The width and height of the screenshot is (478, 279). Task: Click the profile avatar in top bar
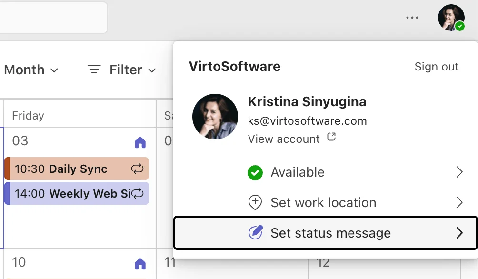point(451,18)
